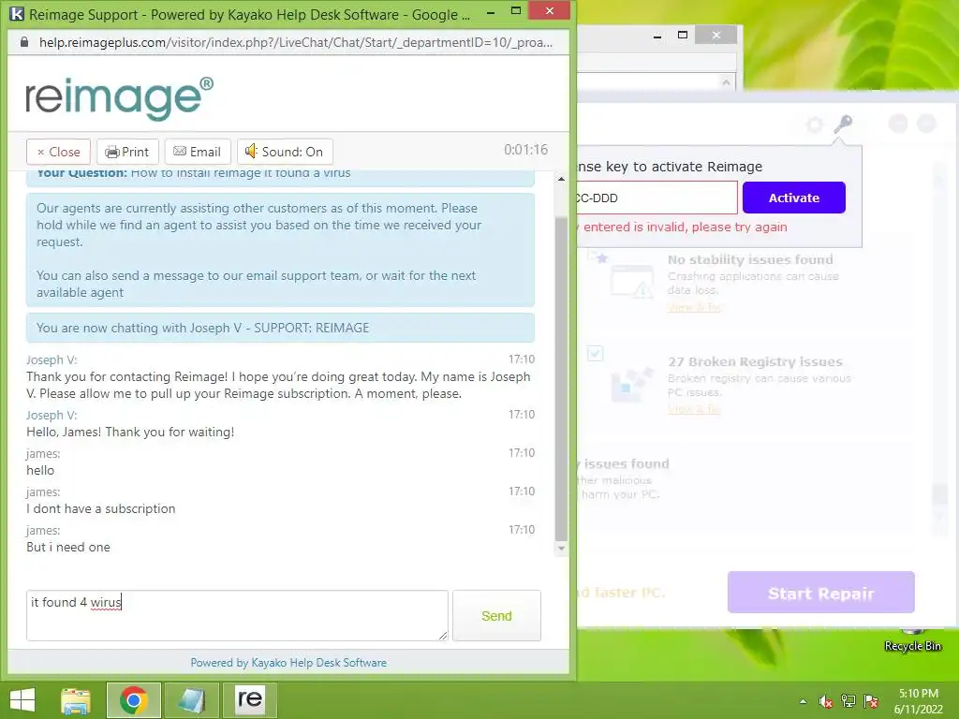Open the Reimage app on taskbar

[249, 700]
